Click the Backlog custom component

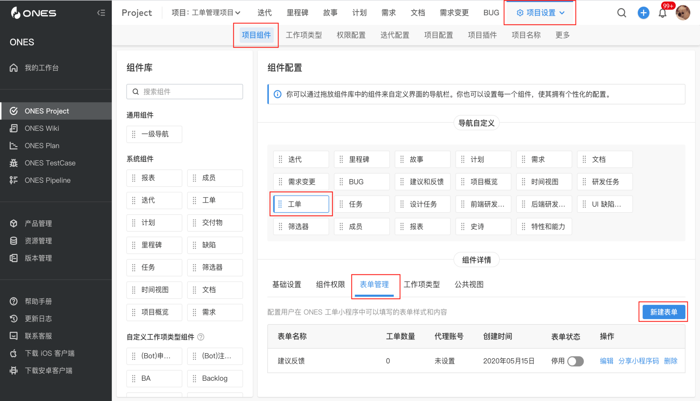point(215,379)
